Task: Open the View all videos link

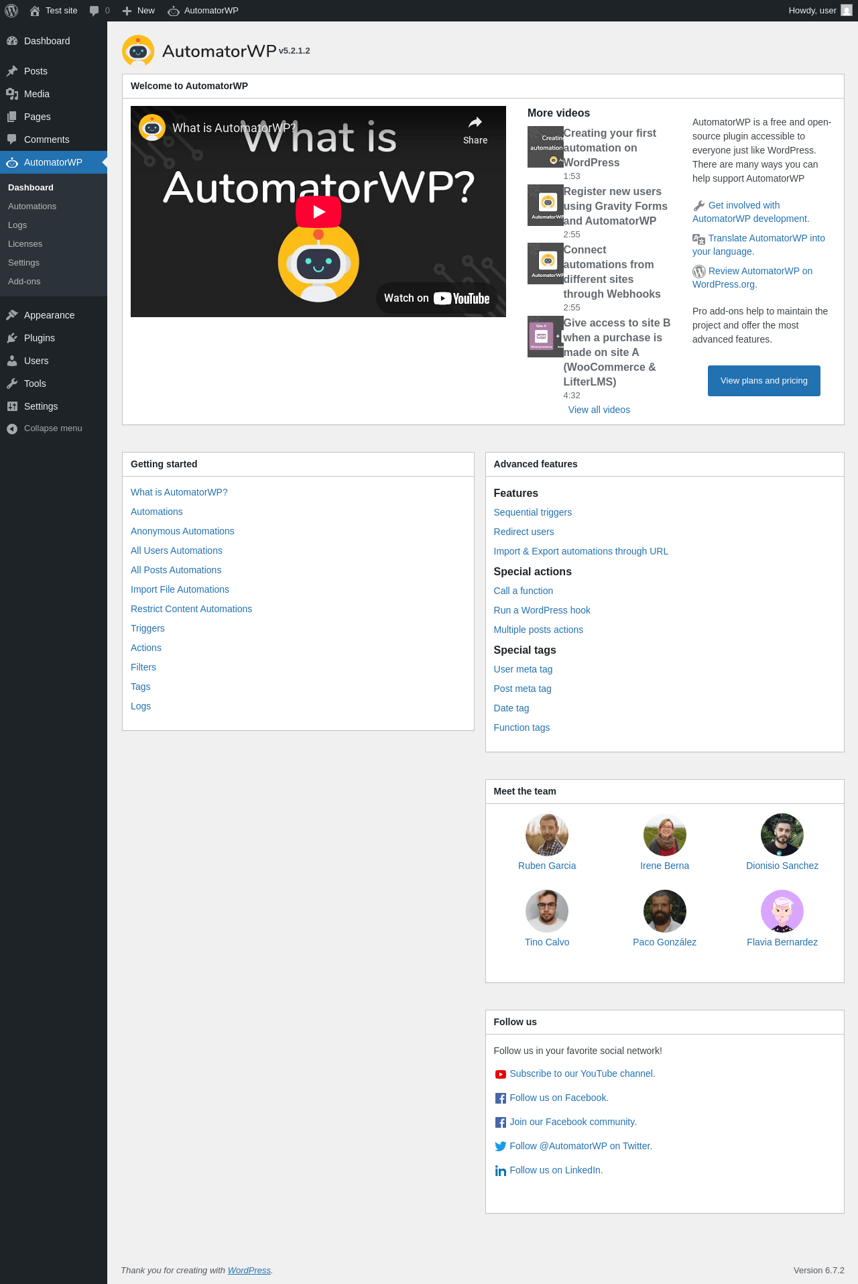Action: tap(599, 410)
